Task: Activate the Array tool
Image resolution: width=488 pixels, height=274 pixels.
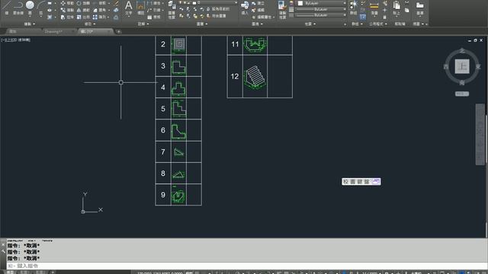Action: pos(100,18)
